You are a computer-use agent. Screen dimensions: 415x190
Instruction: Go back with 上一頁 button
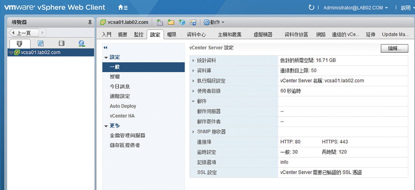(24, 33)
